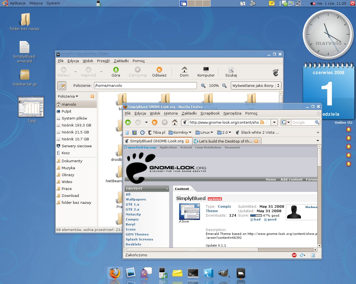Bookmark this page with the star icon
The height and width of the screenshot is (284, 356).
click(x=267, y=122)
